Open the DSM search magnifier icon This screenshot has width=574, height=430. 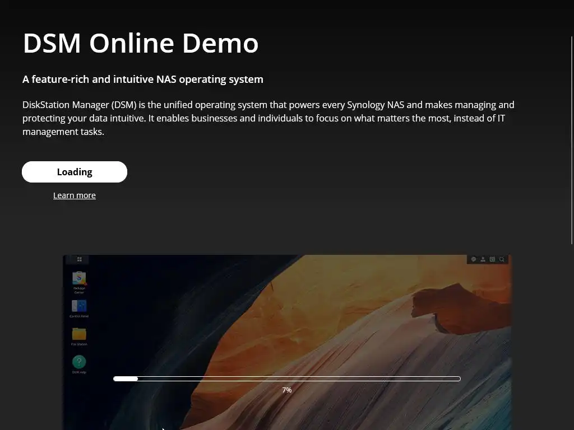(x=502, y=259)
